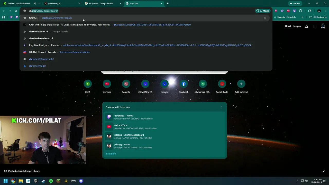Screen dimensions: 329x185
Task: Expand hidden bookmarks with the double chevron
Action: point(303,17)
